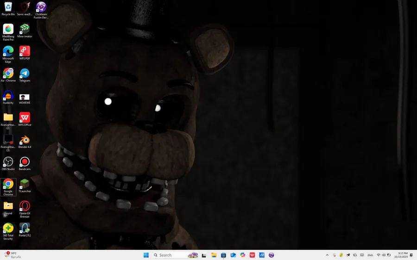This screenshot has height=260, width=417.
Task: Open WPS Office from the taskbar
Action: [x=252, y=255]
